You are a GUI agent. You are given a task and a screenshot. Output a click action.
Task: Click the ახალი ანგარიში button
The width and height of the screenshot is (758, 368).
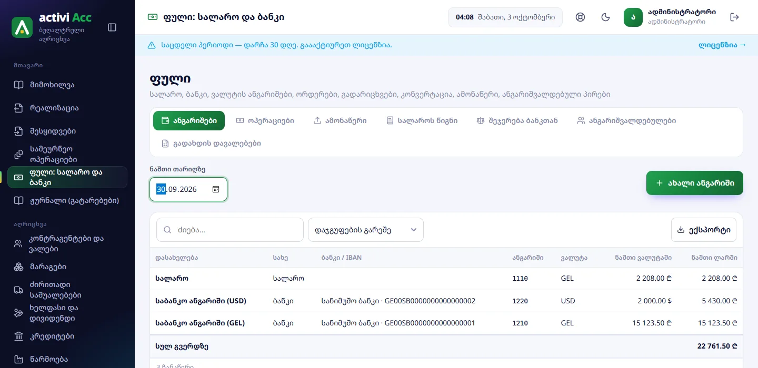(x=695, y=183)
